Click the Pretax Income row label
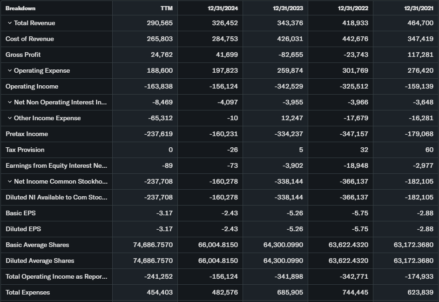Viewport: 439px width, 302px height. coord(27,134)
